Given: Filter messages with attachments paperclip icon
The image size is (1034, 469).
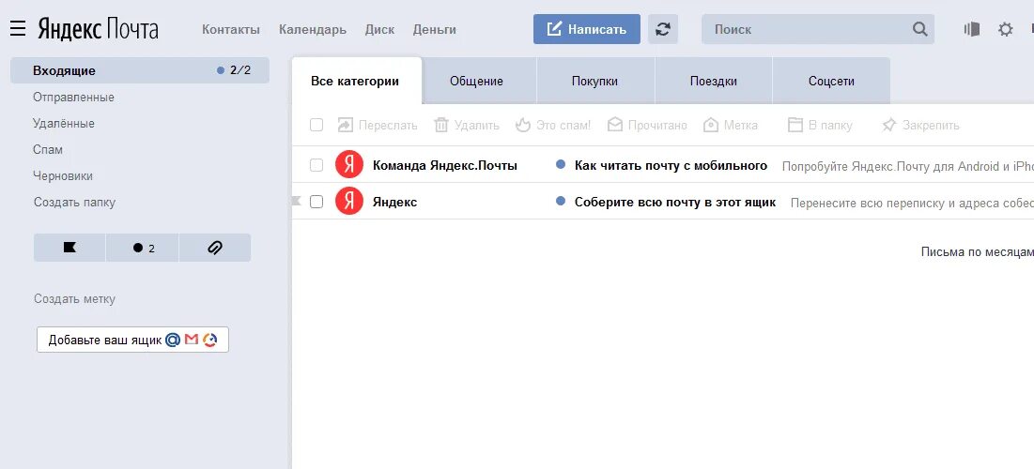Looking at the screenshot, I should 215,248.
